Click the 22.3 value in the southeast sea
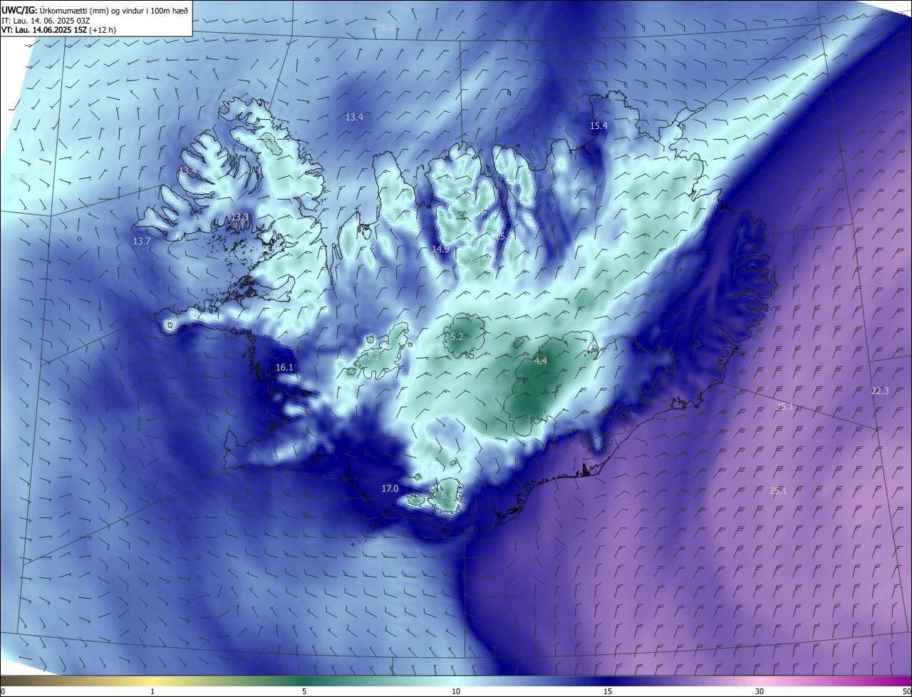The height and width of the screenshot is (697, 912). tap(880, 391)
